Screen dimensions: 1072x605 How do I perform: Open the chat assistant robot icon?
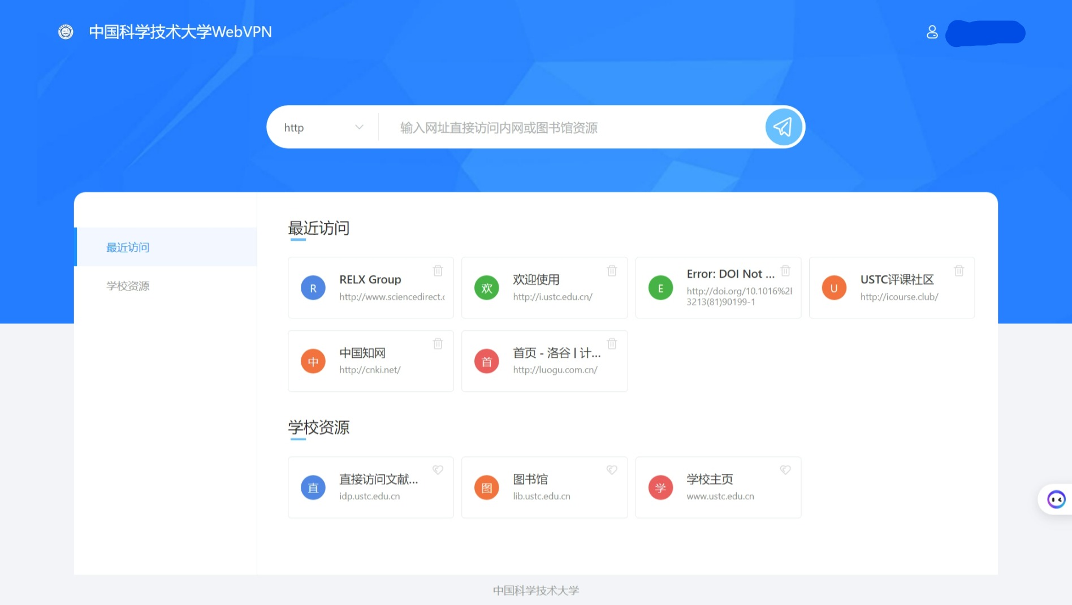[x=1056, y=499]
